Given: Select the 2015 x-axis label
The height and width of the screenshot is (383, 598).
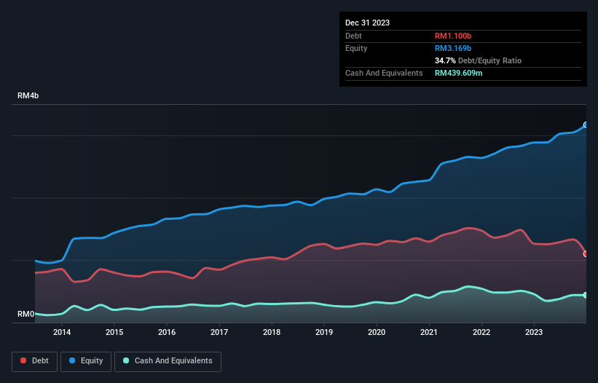Looking at the screenshot, I should (x=114, y=332).
